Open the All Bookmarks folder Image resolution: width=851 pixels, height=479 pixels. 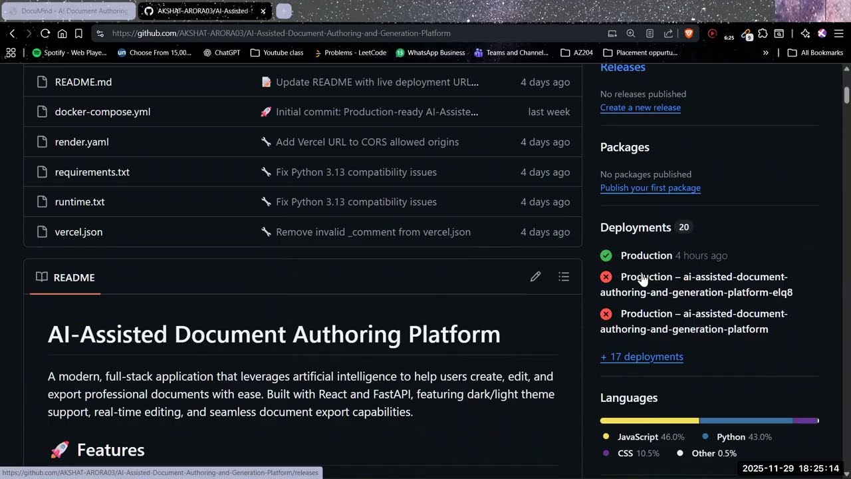tap(815, 53)
